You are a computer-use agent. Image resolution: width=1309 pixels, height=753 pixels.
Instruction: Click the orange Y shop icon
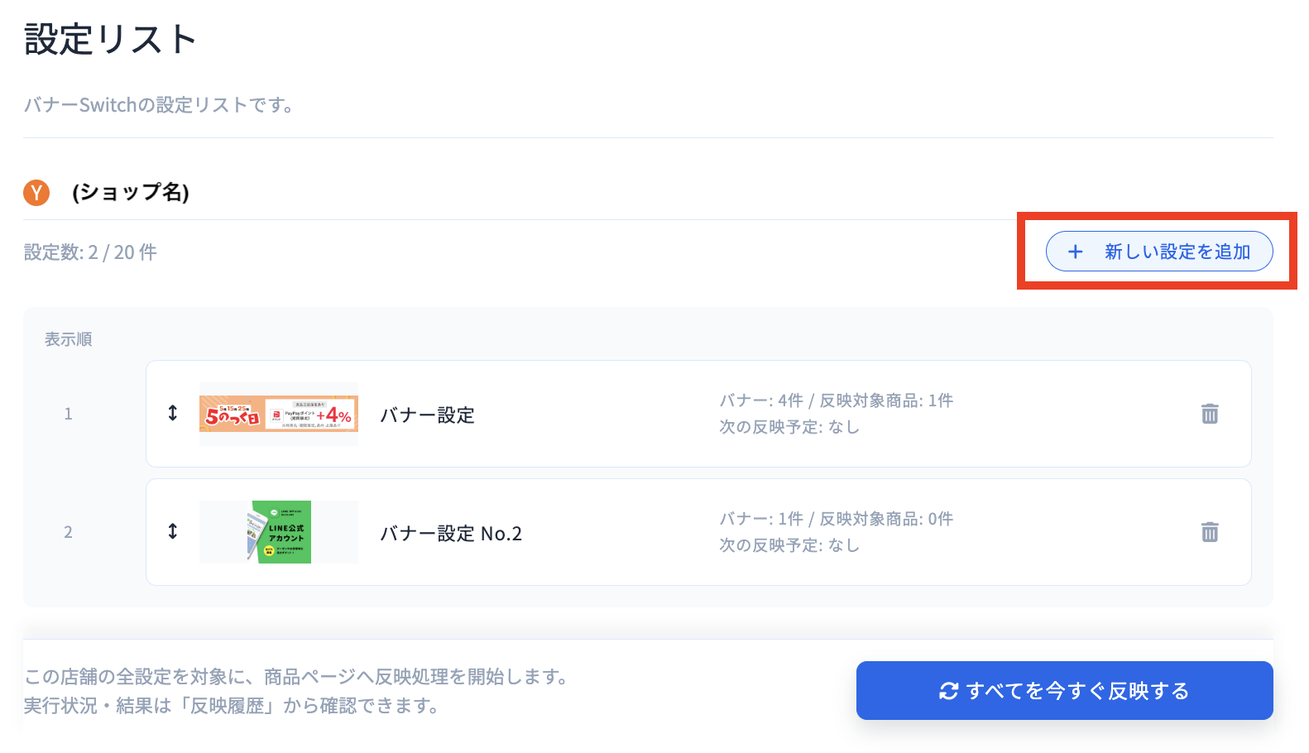point(36,193)
